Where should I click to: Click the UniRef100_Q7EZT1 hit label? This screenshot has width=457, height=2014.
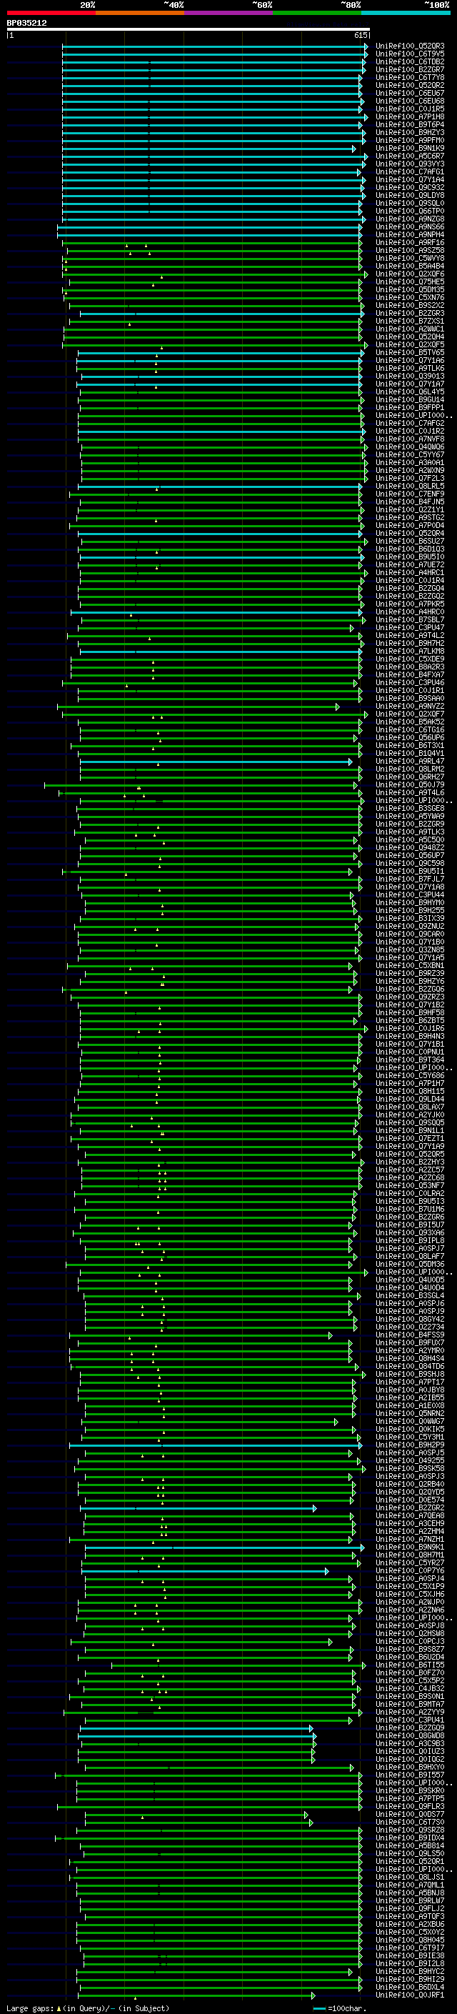coord(410,1138)
